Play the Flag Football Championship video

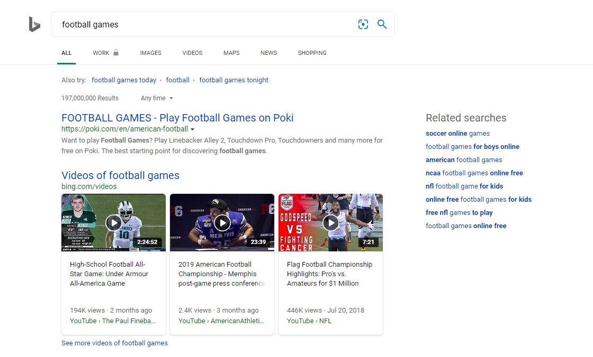point(330,223)
